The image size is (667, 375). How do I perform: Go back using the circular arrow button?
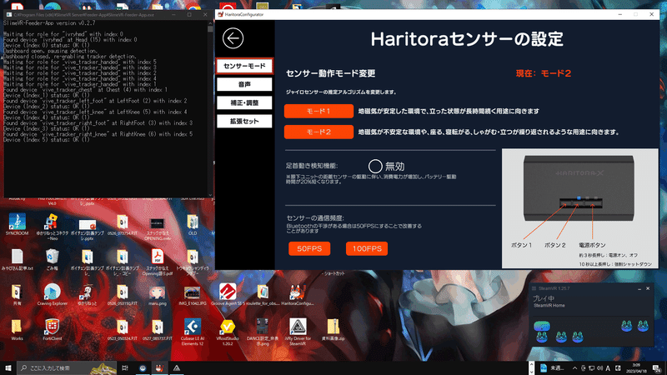(x=233, y=38)
